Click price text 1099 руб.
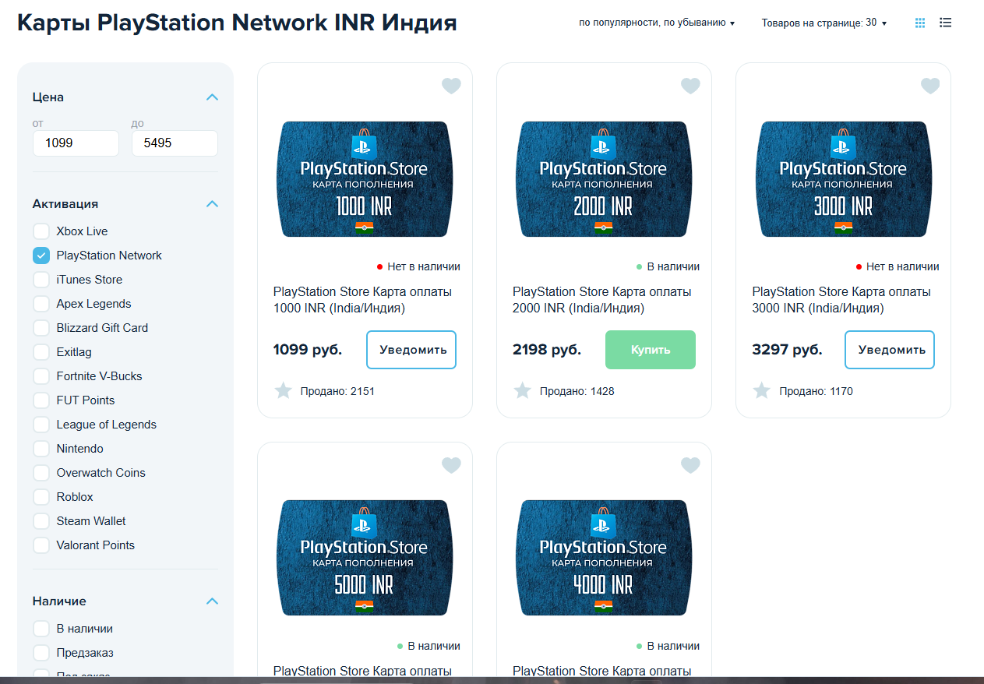Image resolution: width=984 pixels, height=684 pixels. coord(307,350)
